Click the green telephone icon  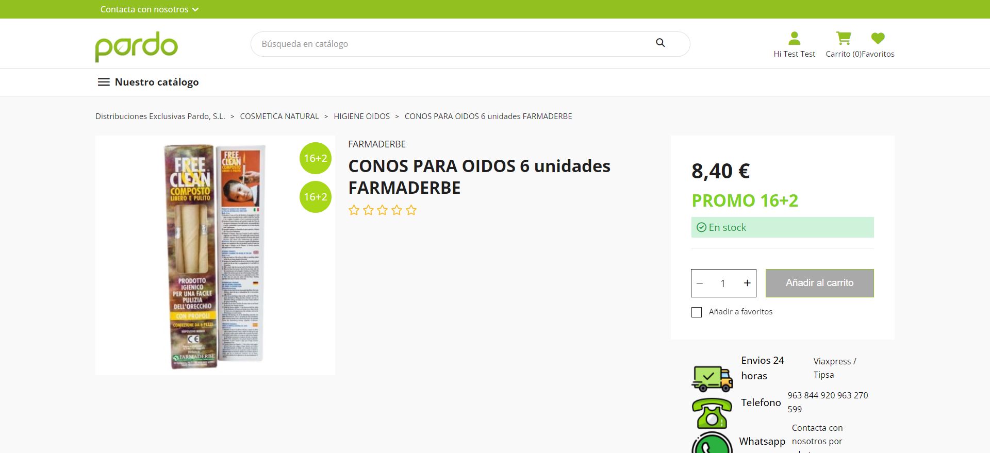tap(712, 413)
